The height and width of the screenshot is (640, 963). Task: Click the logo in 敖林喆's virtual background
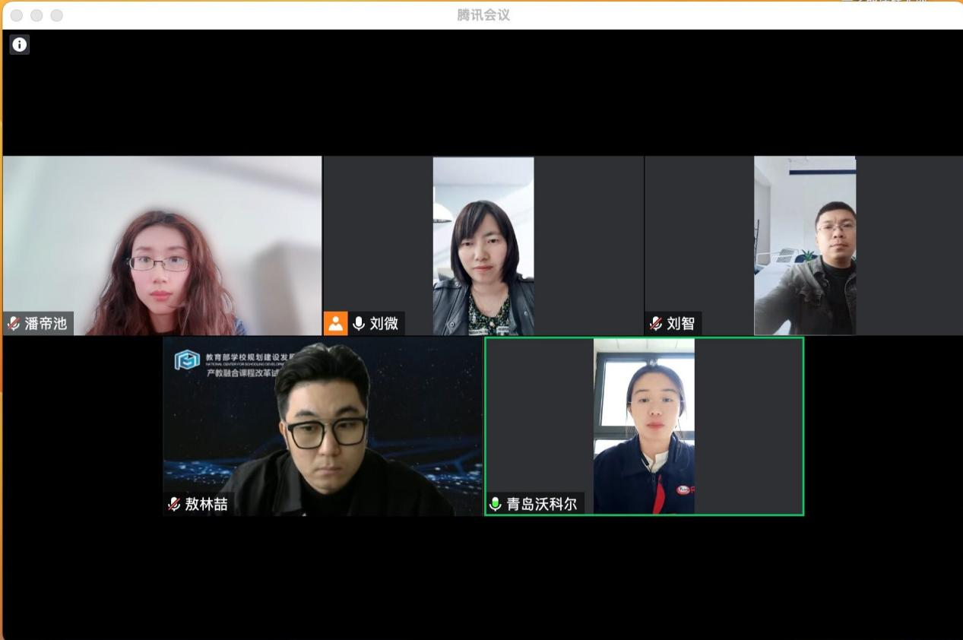click(x=187, y=360)
